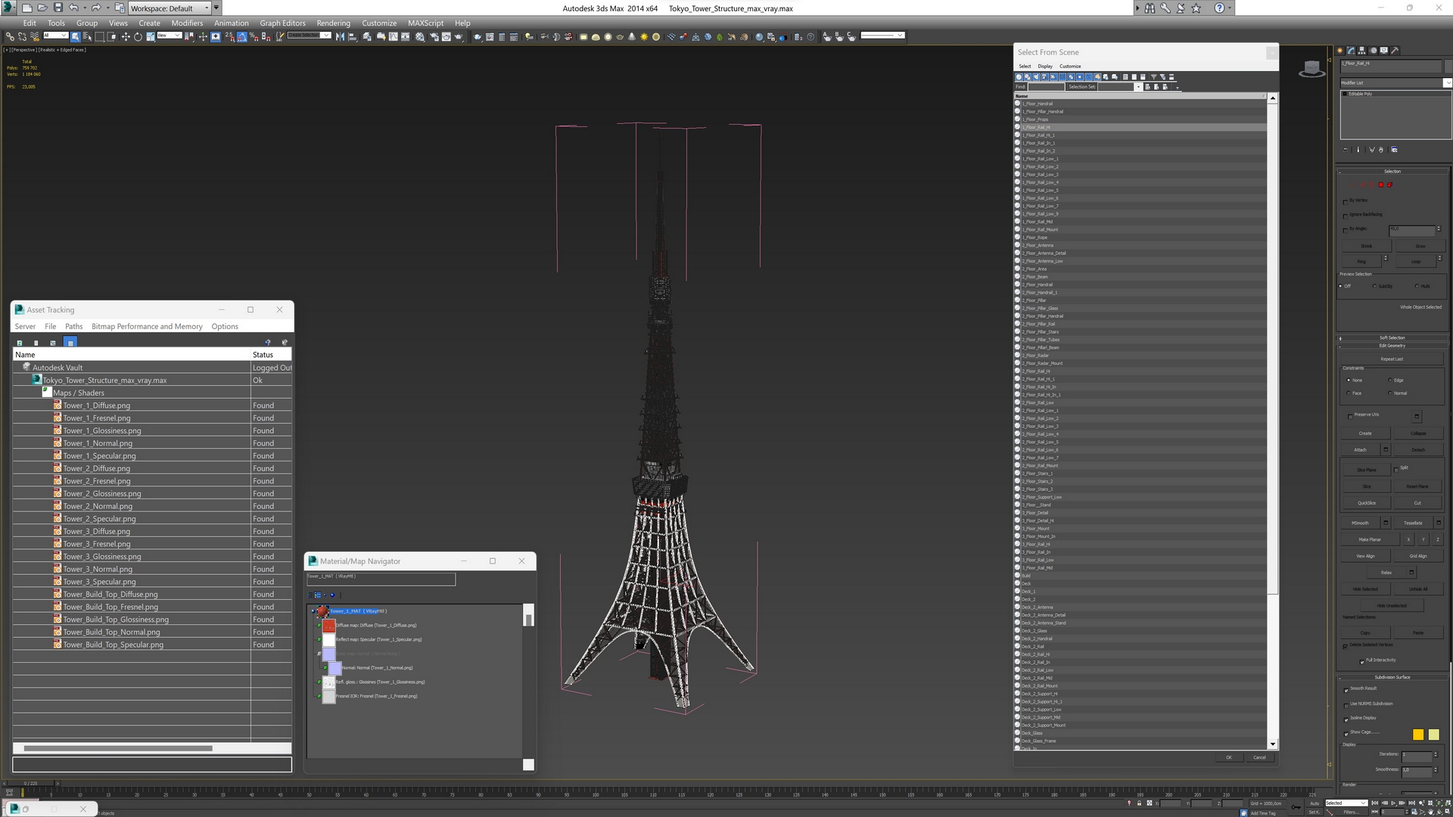Collapse the Selection rollout

tap(1392, 171)
